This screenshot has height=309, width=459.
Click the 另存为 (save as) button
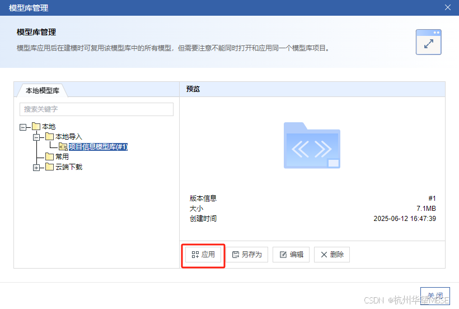point(247,255)
